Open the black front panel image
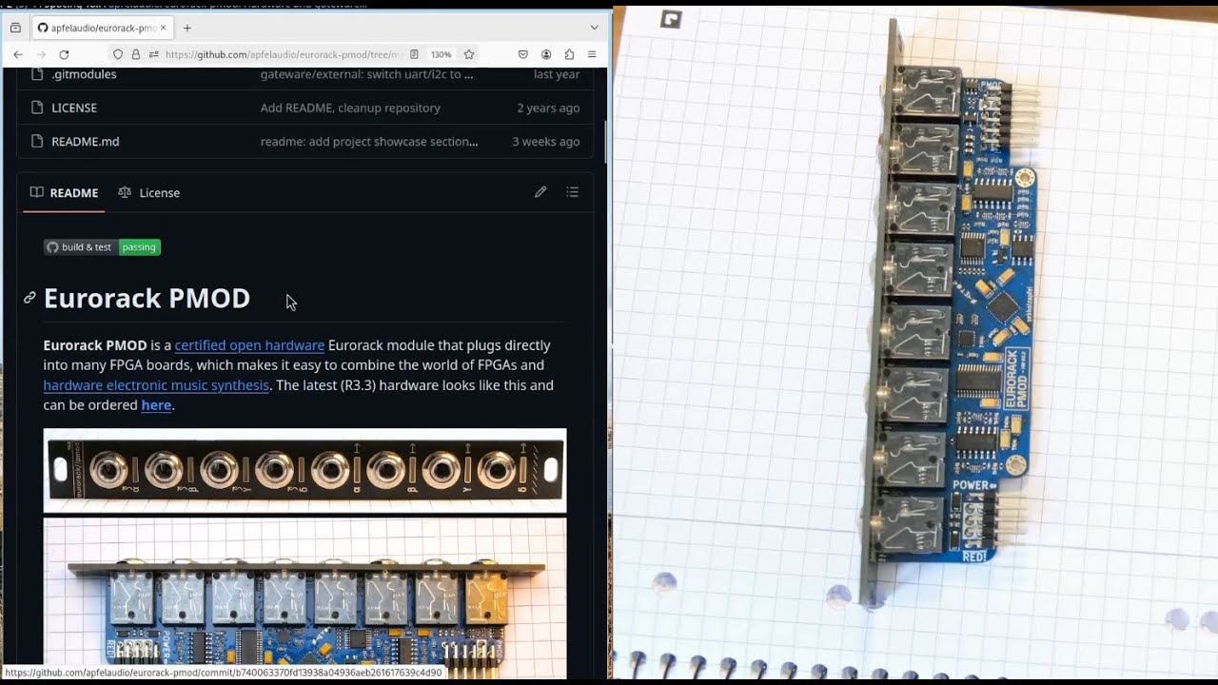 point(304,470)
